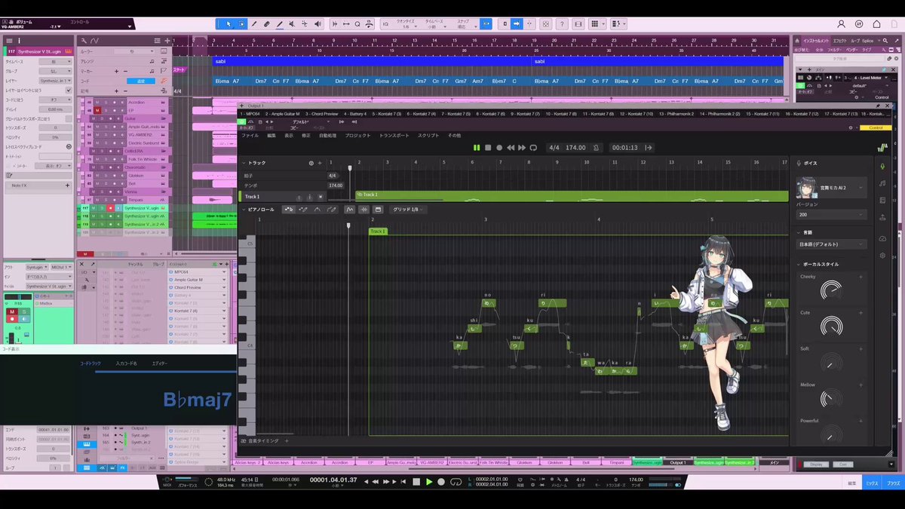
Task: Open the music note panel in Synthesizer V sidebar
Action: [882, 183]
